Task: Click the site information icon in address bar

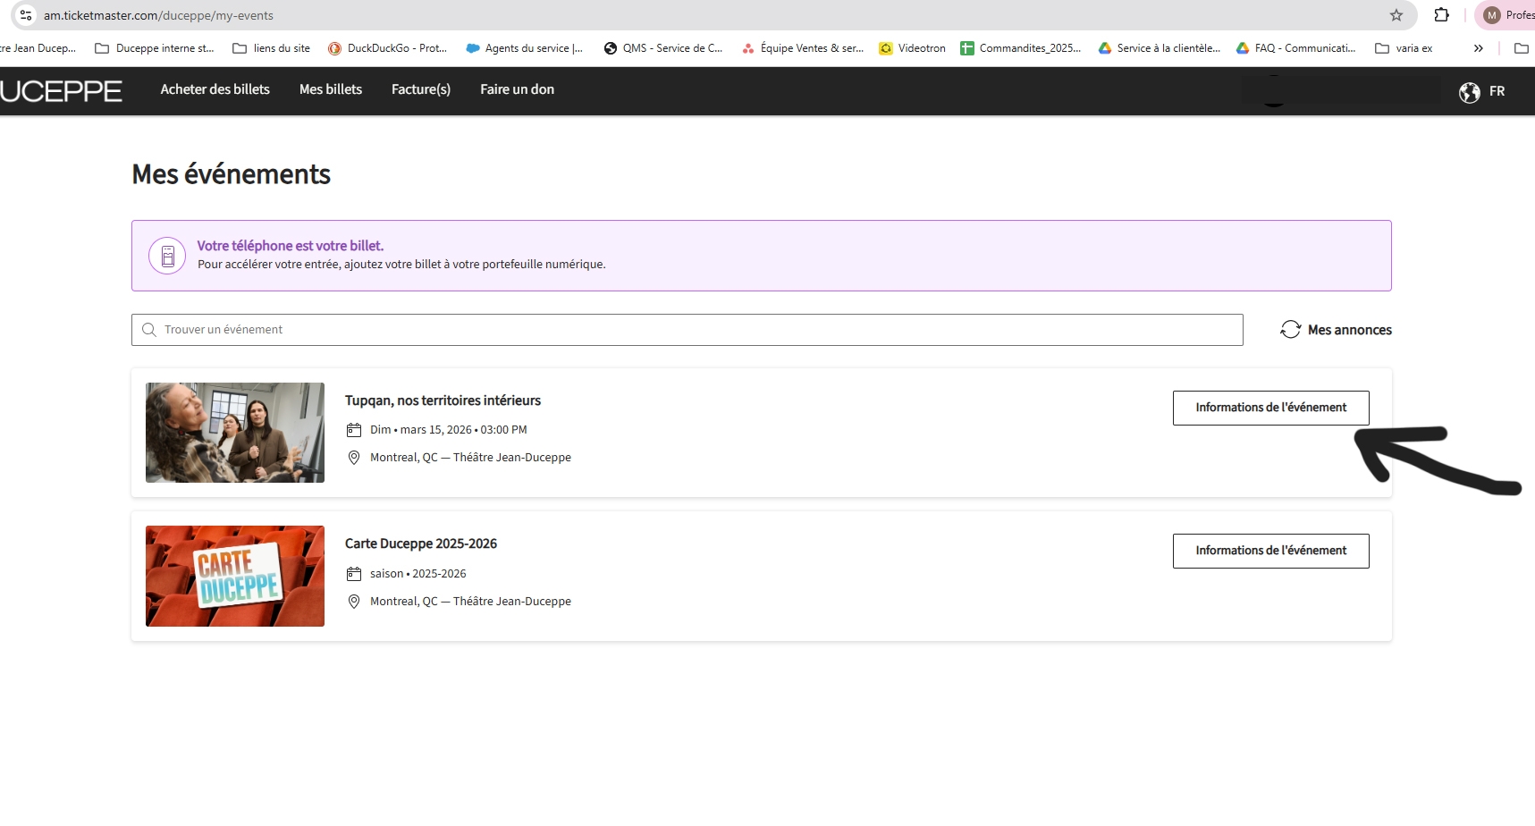Action: point(26,15)
